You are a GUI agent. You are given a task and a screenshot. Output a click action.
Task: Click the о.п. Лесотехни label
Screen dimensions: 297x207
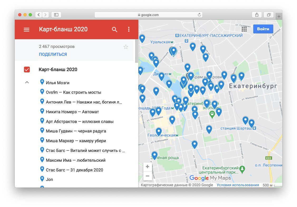(x=268, y=165)
